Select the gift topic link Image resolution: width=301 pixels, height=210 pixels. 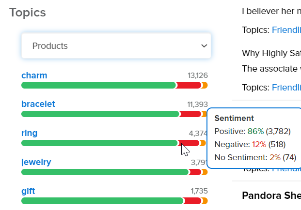point(28,191)
